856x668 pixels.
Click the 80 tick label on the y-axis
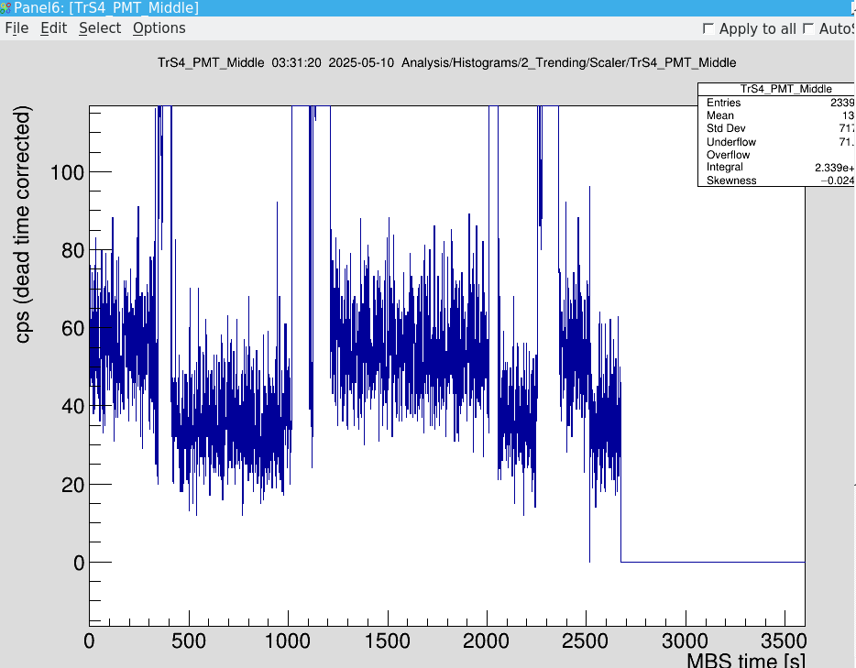pyautogui.click(x=73, y=251)
